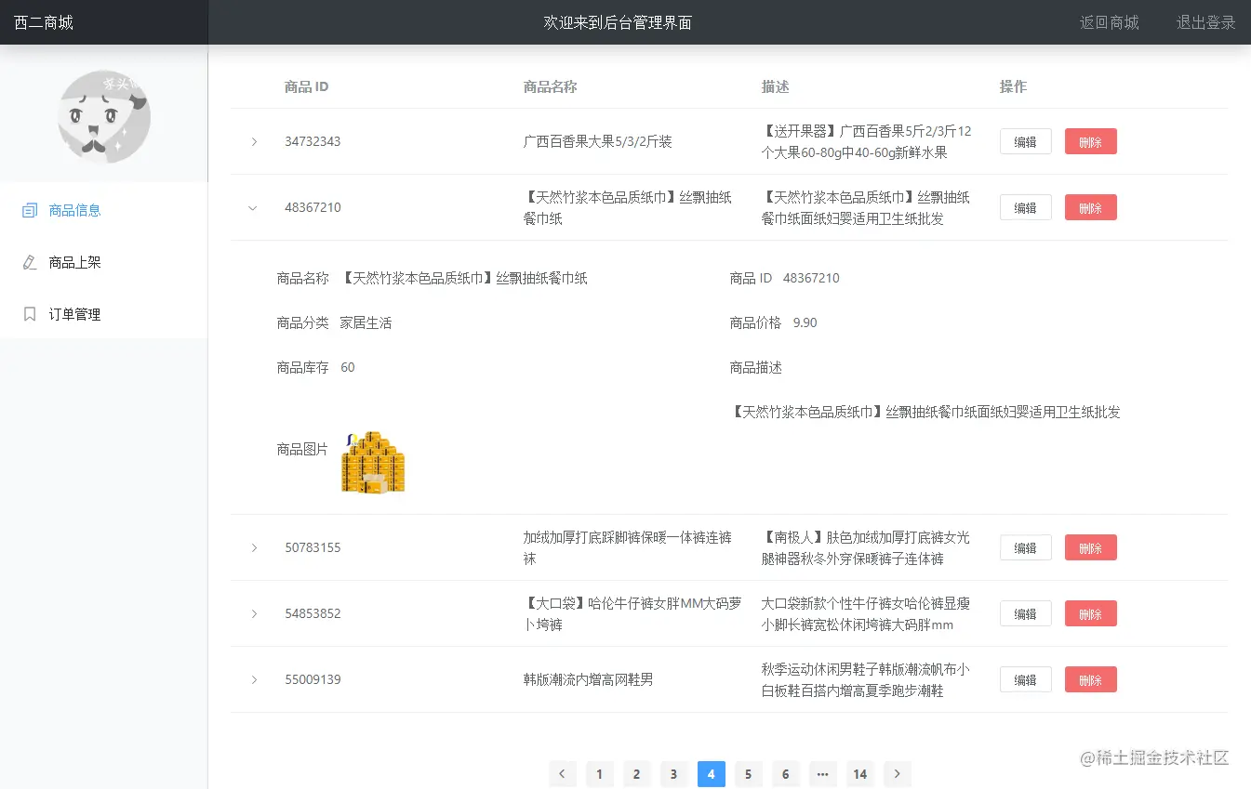Open 返回商城 in the top bar

[1109, 22]
